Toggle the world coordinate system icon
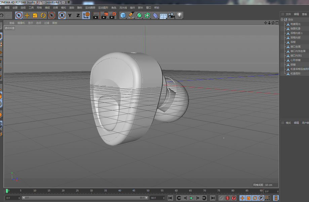Image resolution: width=309 pixels, height=202 pixels. tap(86, 15)
